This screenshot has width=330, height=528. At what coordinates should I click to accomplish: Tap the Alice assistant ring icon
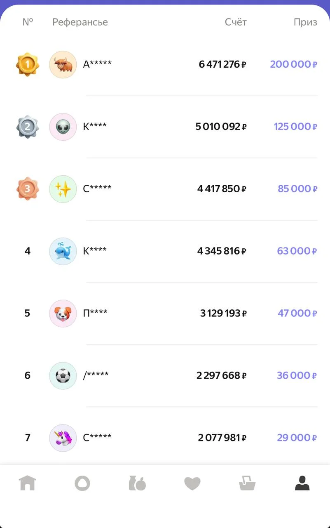[82, 483]
